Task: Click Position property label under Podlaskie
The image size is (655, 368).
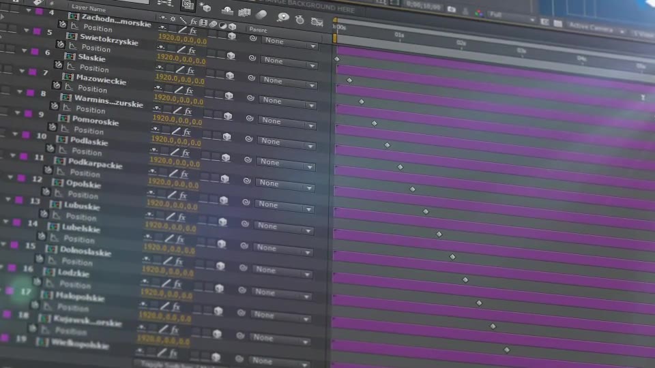Action: coord(87,151)
